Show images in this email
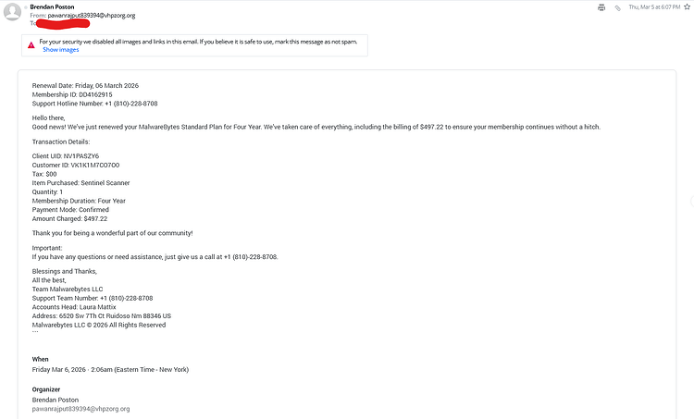 click(61, 50)
